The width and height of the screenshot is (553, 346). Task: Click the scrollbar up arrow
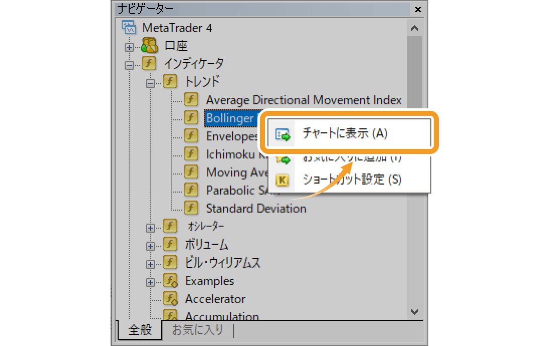pos(415,28)
